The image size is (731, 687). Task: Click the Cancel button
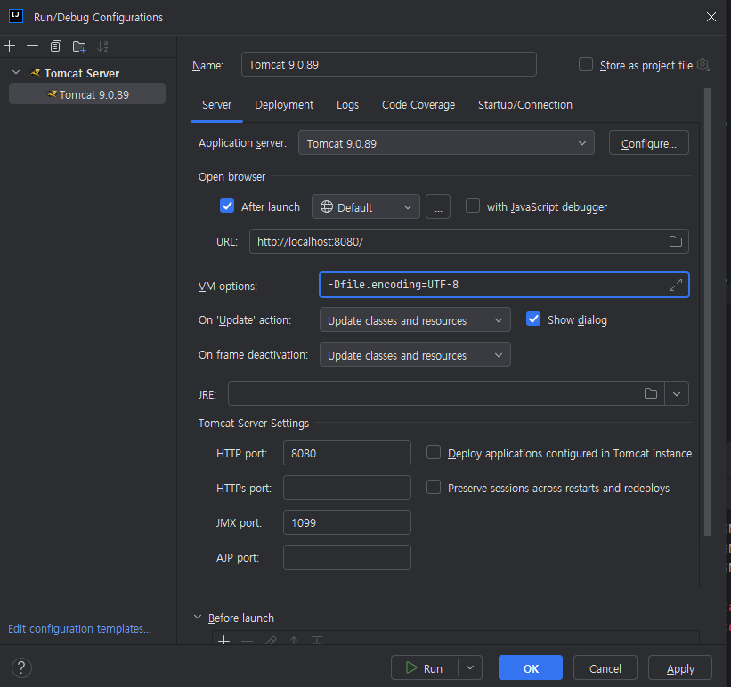tap(605, 668)
